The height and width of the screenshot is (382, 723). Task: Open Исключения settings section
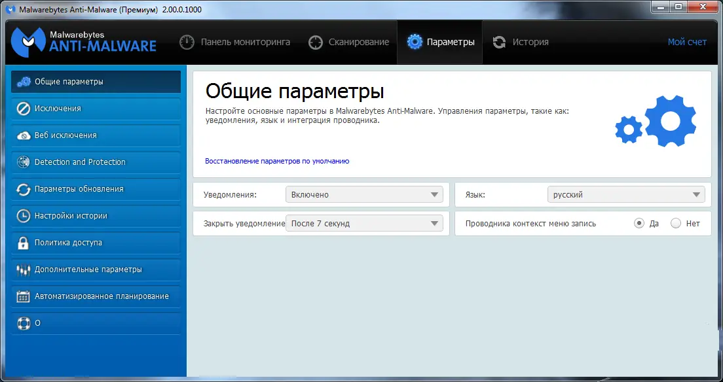tap(96, 109)
